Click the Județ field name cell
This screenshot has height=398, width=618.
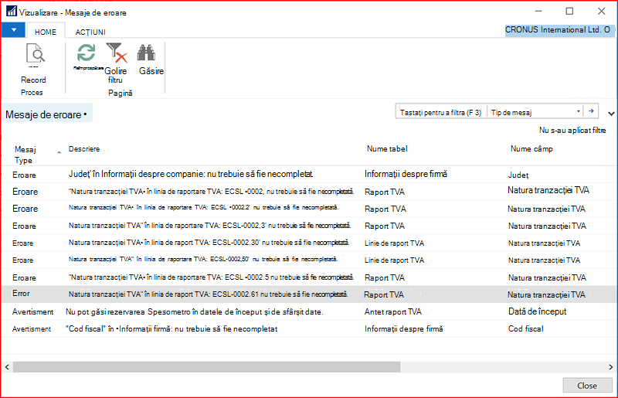[518, 175]
